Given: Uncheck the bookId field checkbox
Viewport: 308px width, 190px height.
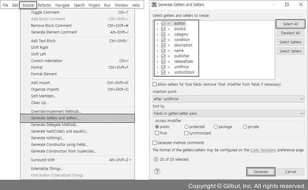Looking at the screenshot, I should tap(163, 29).
